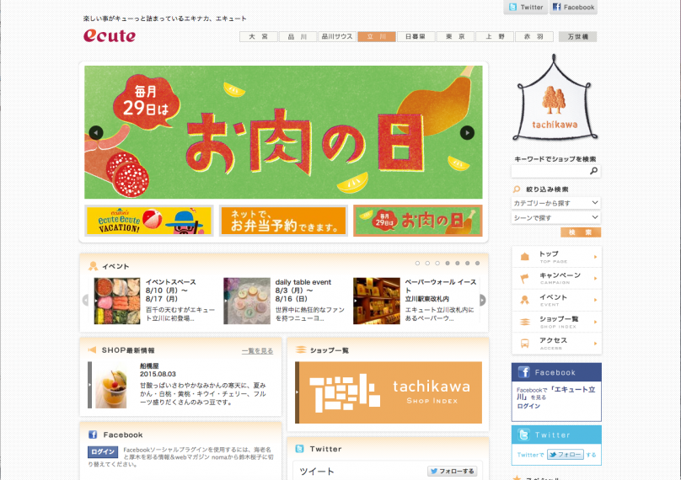The height and width of the screenshot is (480, 681).
Task: Select the 品川サウス station tab
Action: (337, 37)
